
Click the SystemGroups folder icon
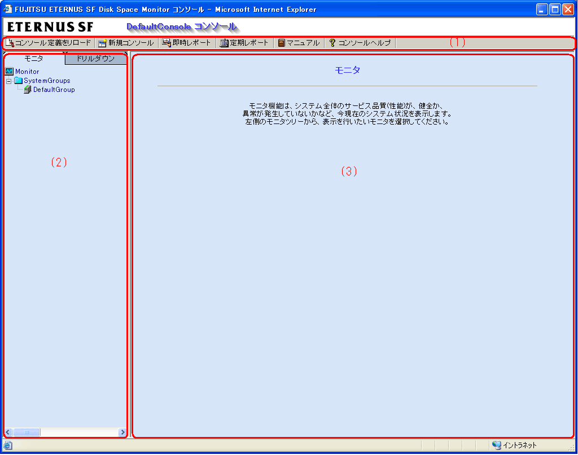[x=19, y=80]
